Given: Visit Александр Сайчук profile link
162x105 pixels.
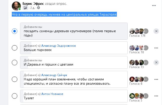Looking at the screenshot, I should [54, 75].
